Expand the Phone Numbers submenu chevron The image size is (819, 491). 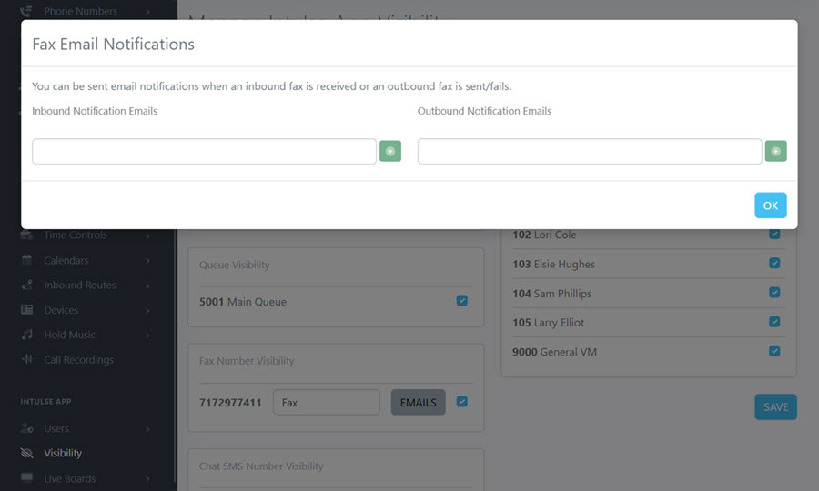[x=147, y=12]
